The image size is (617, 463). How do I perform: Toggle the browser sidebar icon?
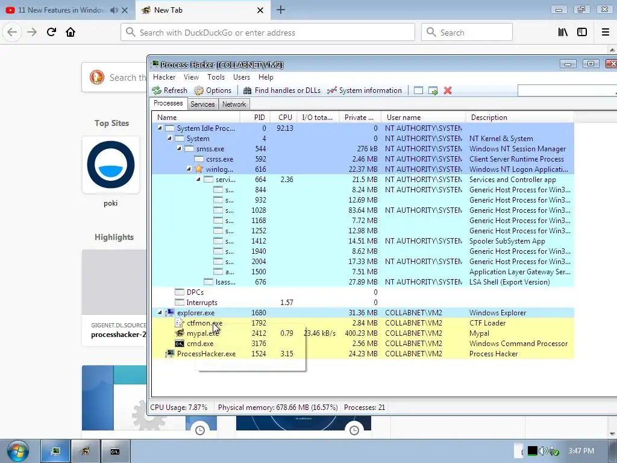coord(582,33)
